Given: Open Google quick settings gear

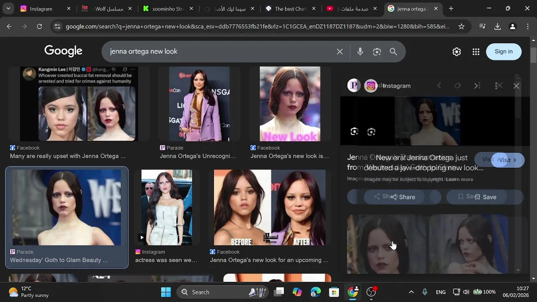Looking at the screenshot, I should (456, 52).
